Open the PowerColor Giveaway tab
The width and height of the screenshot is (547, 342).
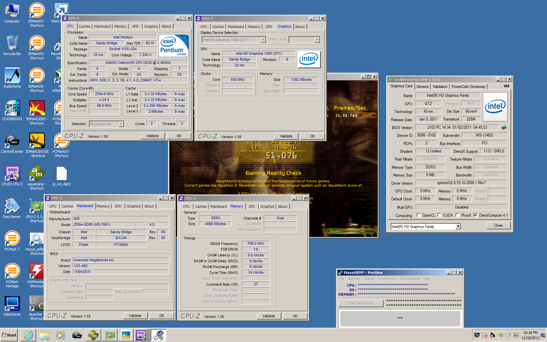pos(468,87)
